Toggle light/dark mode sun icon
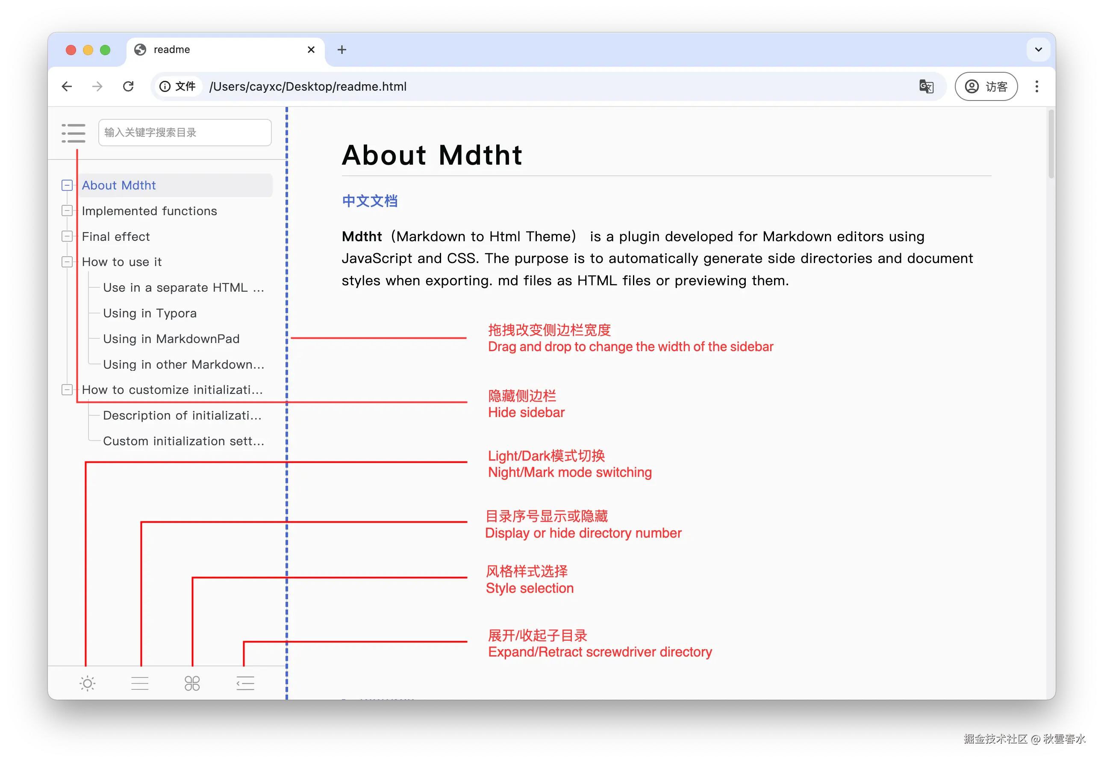1104x763 pixels. click(88, 683)
